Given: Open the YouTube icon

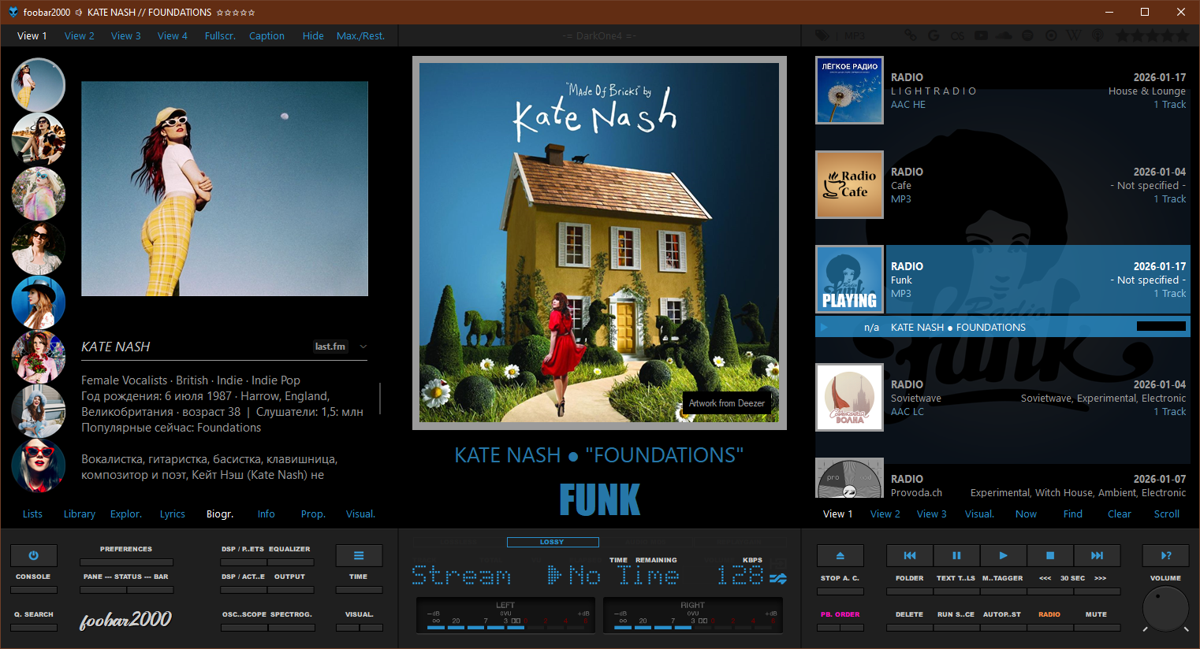Looking at the screenshot, I should 981,35.
